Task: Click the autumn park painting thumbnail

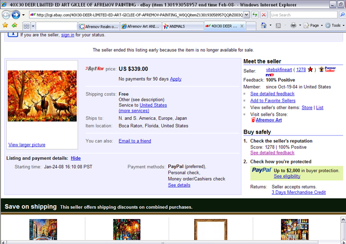Action: point(127,230)
